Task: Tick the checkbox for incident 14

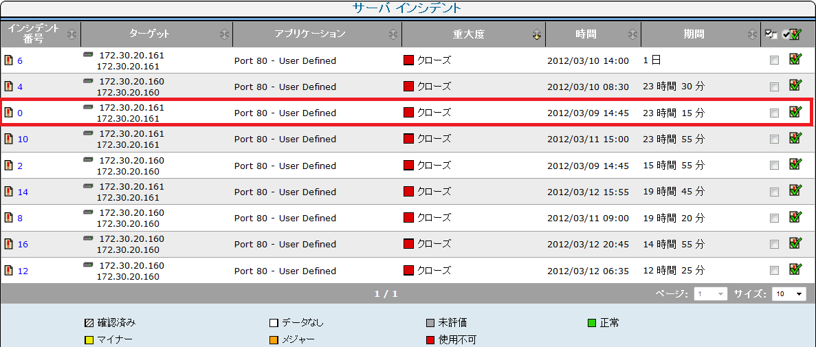Action: [774, 192]
